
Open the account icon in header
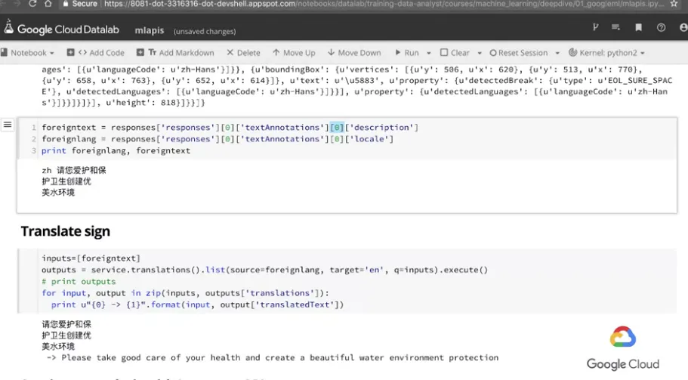pos(683,27)
